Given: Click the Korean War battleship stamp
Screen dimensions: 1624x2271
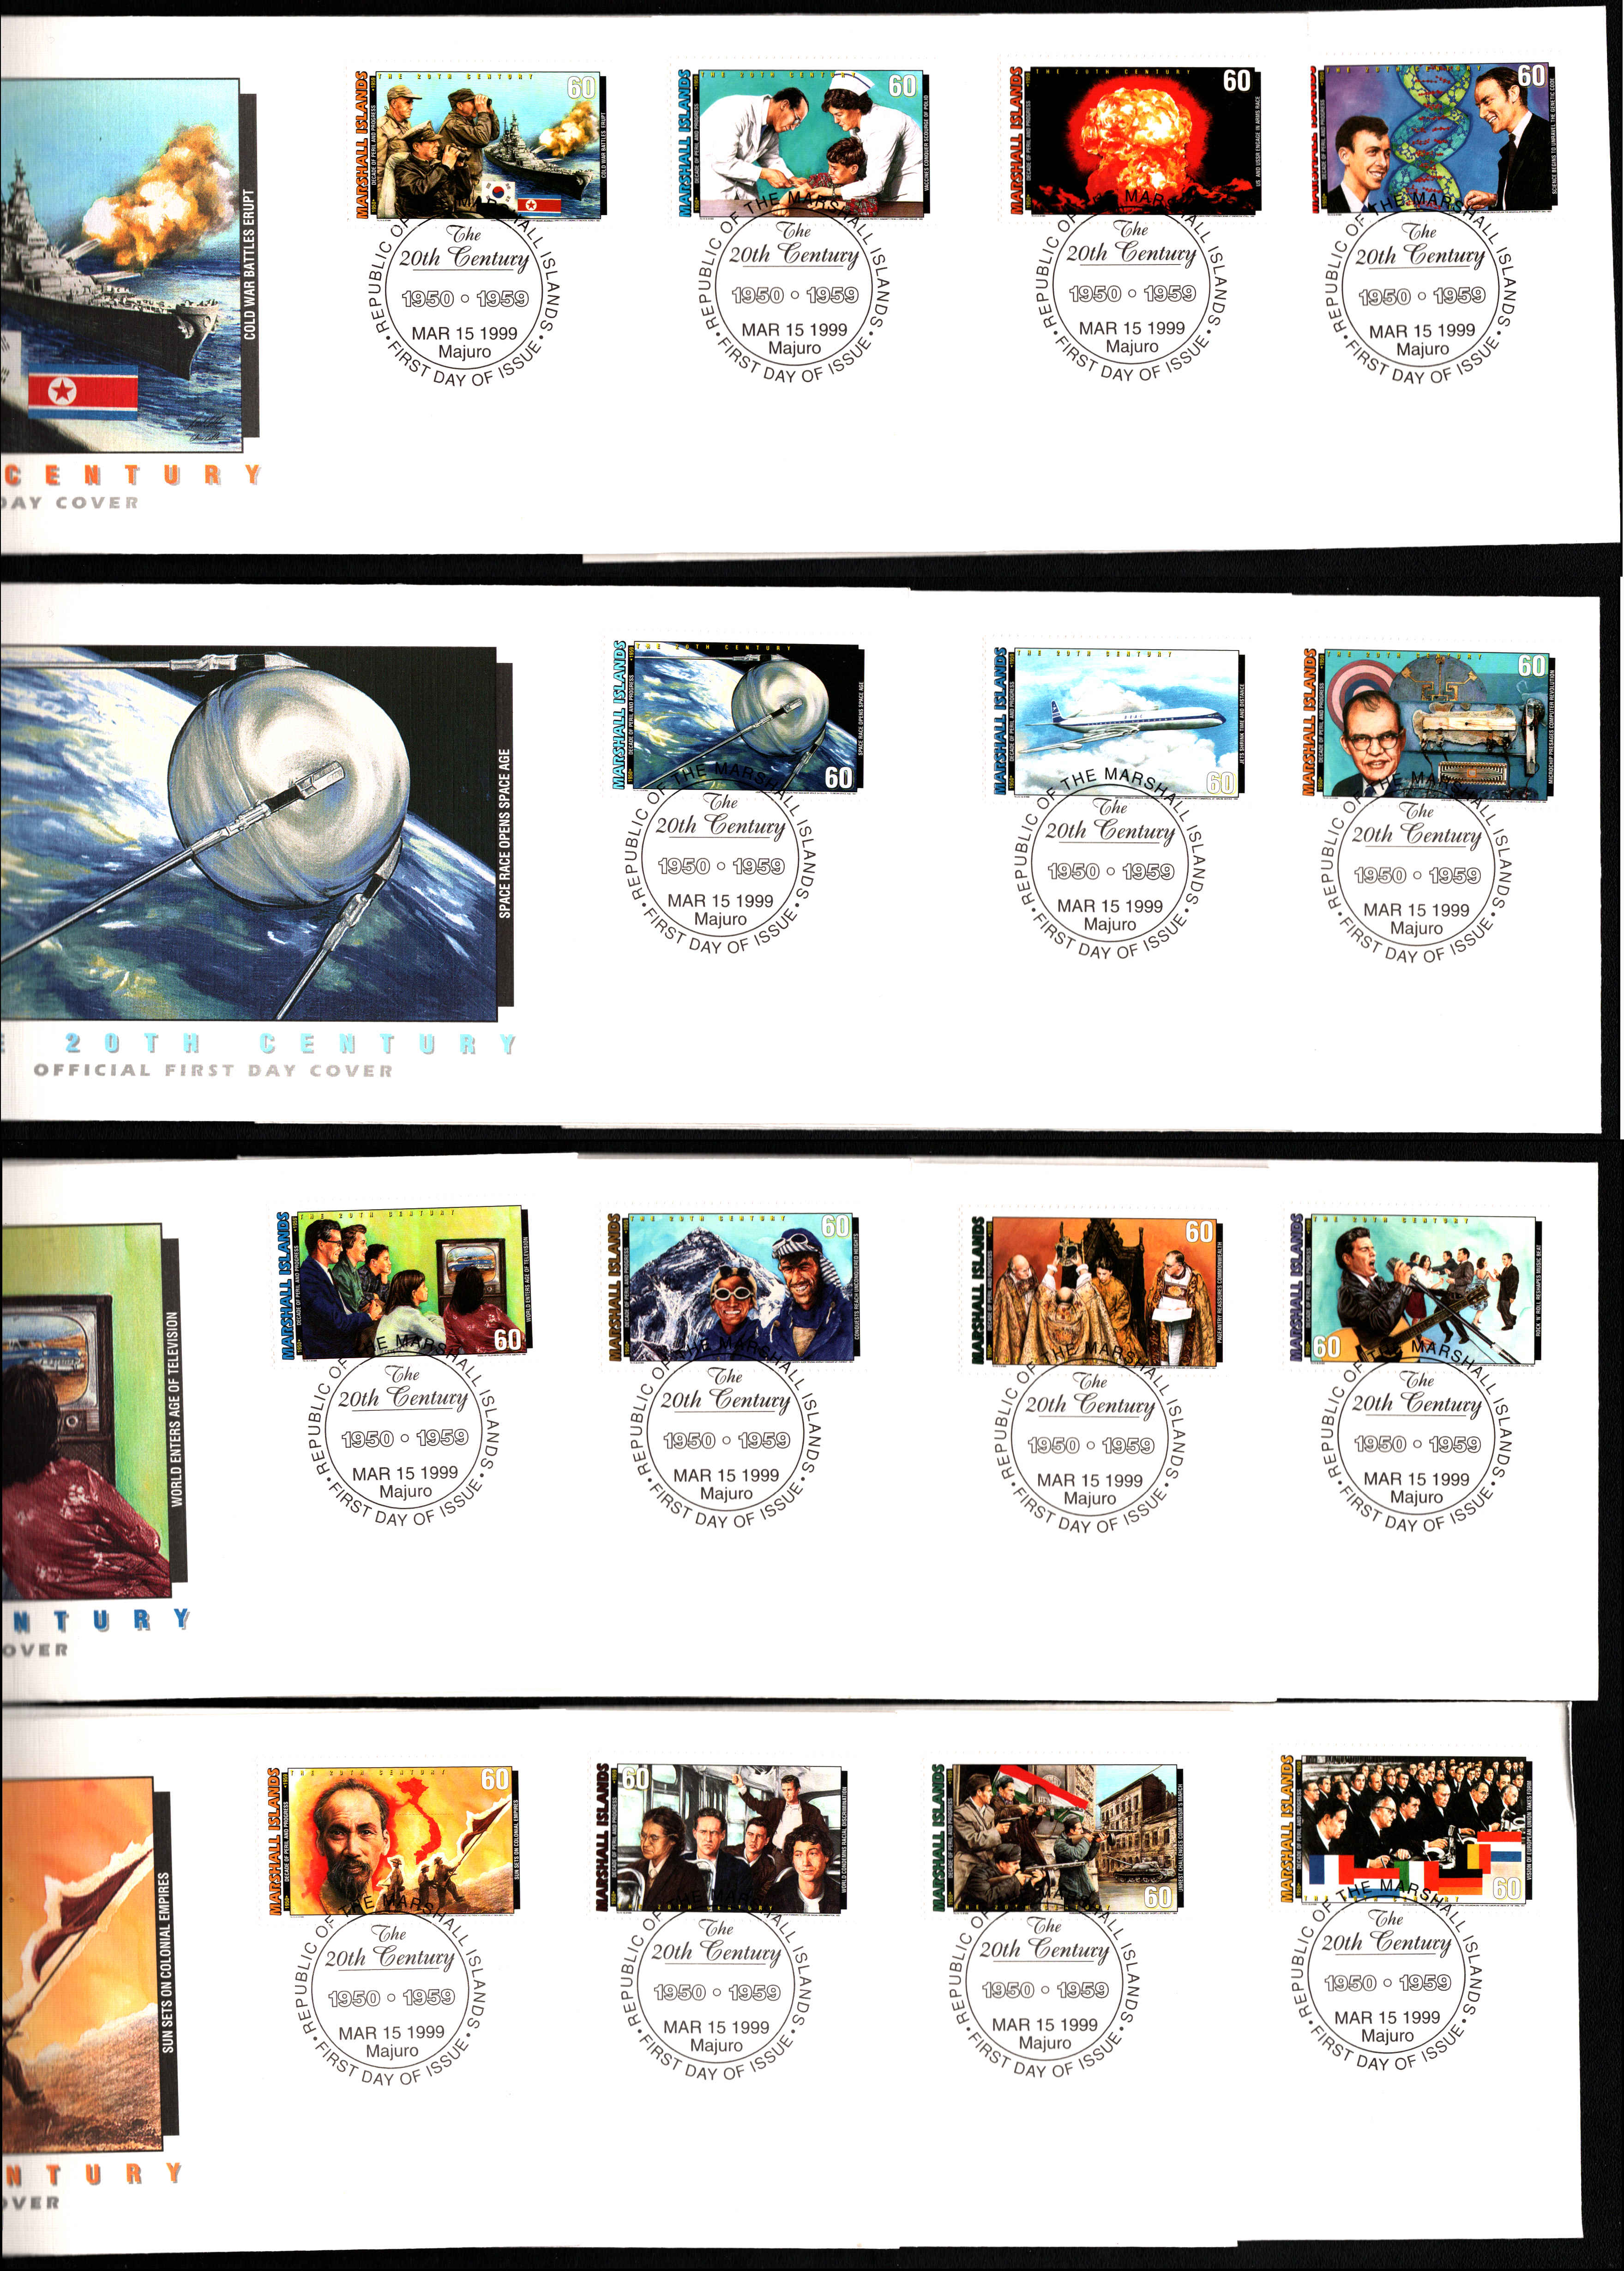Looking at the screenshot, I should 479,144.
